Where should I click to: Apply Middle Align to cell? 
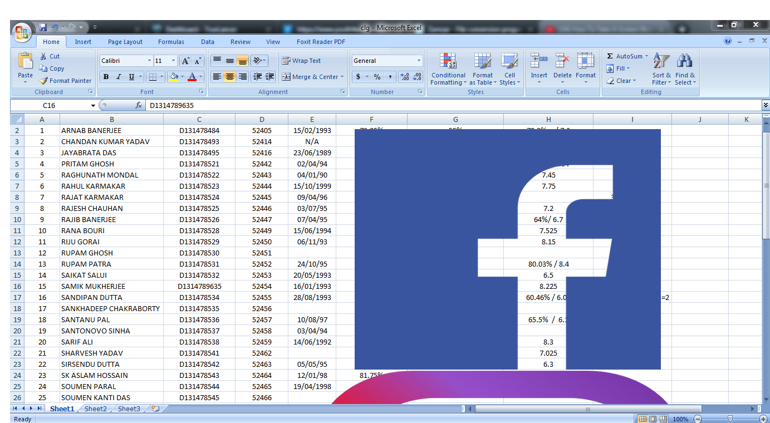[x=229, y=61]
